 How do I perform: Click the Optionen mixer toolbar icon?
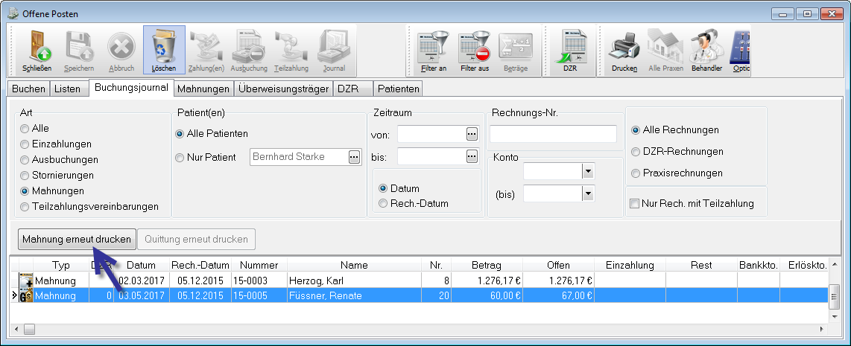click(x=740, y=47)
